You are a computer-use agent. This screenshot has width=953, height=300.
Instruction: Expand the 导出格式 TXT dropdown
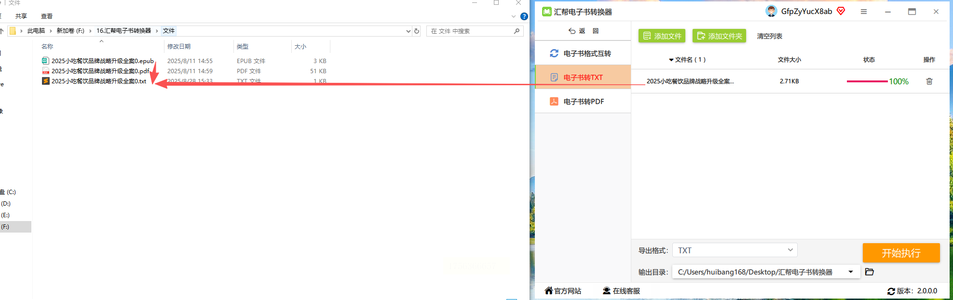click(735, 250)
